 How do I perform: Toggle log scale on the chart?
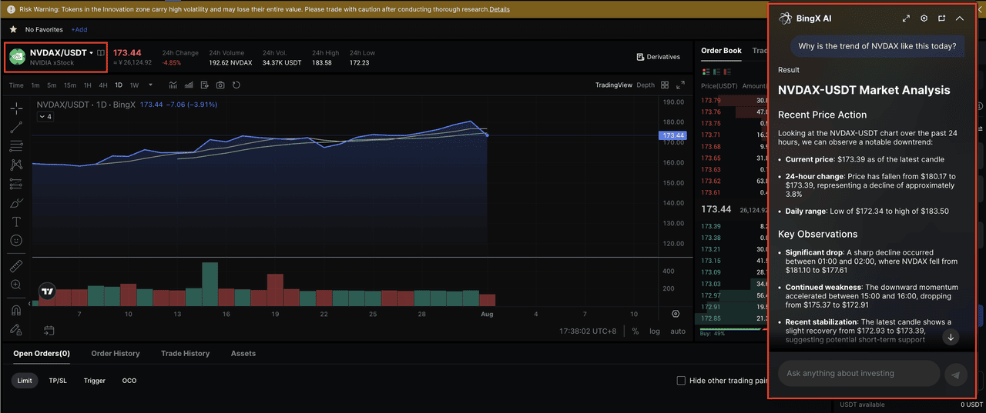(x=655, y=331)
